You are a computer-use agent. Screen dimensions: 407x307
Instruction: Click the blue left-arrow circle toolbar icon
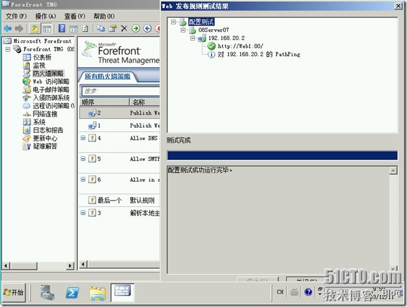(147, 28)
